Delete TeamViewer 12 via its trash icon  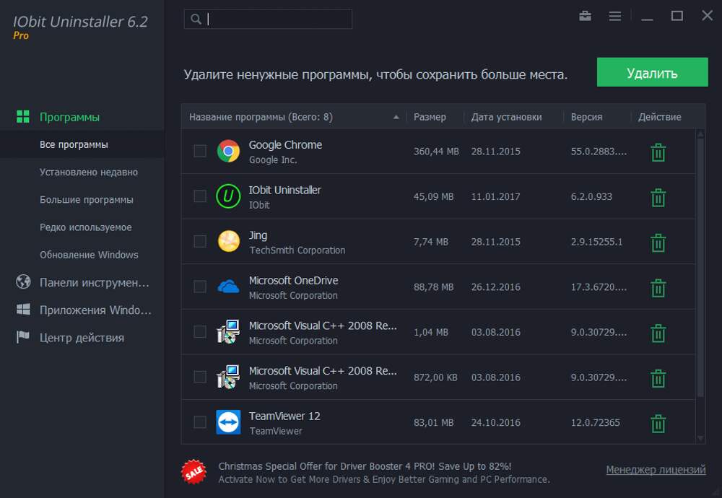[x=658, y=423]
